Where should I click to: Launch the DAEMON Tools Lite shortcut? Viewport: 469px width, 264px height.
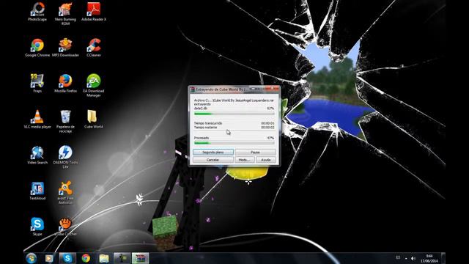click(65, 157)
